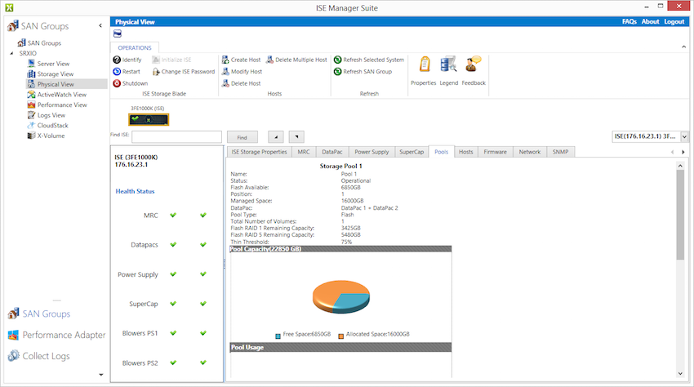Image resolution: width=694 pixels, height=387 pixels.
Task: Click the pool capacity pie chart
Action: pos(340,296)
